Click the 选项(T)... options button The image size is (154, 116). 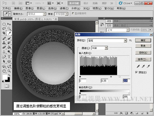coord(143,59)
